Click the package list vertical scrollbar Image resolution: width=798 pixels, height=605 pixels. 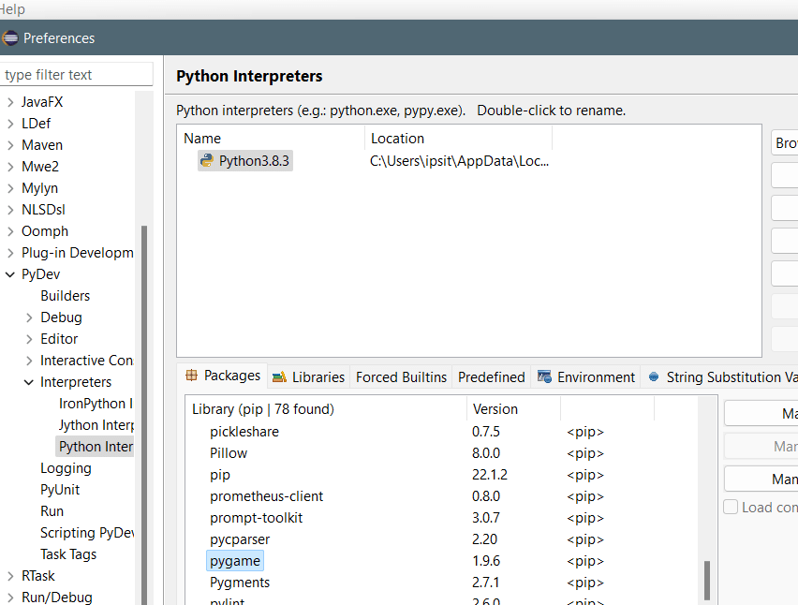706,579
